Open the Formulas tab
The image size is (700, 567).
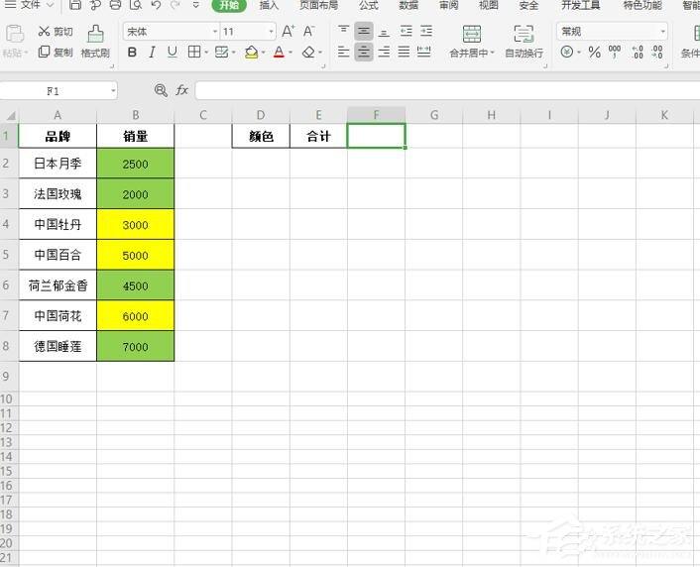(368, 5)
